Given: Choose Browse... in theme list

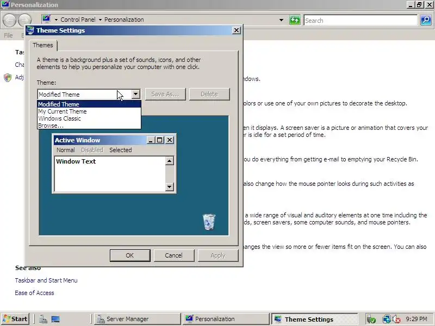Looking at the screenshot, I should 89,126.
